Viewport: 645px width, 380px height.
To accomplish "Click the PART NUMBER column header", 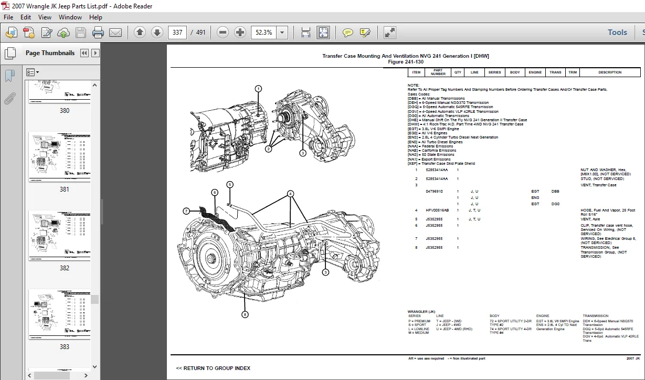I will [438, 72].
